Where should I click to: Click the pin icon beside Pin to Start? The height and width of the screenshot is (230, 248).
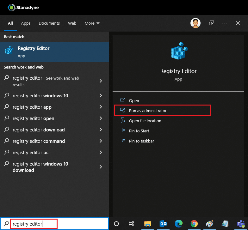(123, 130)
